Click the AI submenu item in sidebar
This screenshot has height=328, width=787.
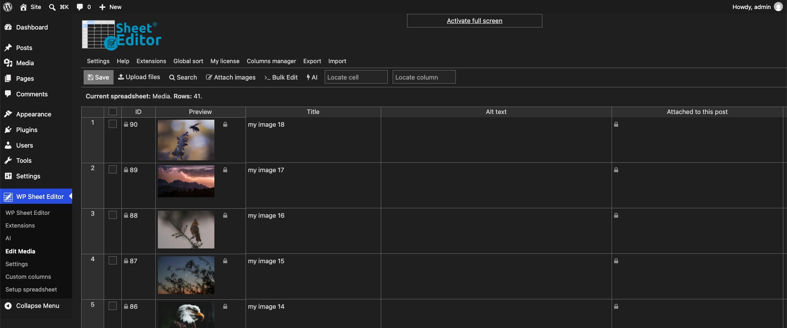tap(8, 238)
